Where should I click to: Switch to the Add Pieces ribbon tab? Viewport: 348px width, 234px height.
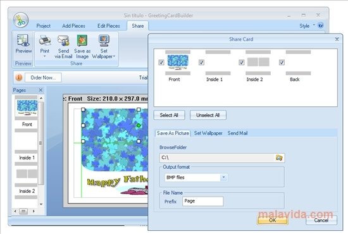click(x=73, y=26)
